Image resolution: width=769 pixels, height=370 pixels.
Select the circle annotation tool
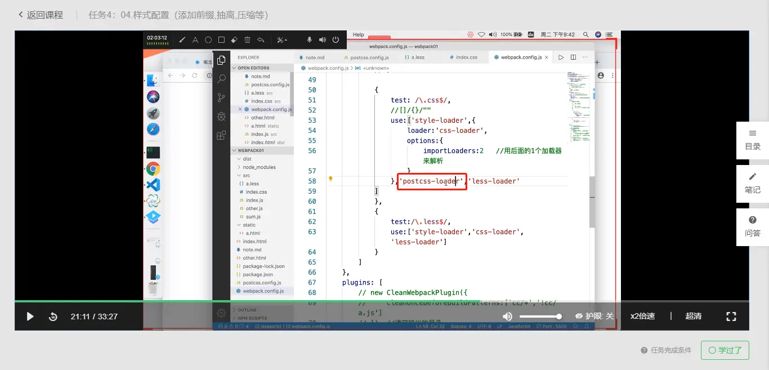[x=208, y=40]
